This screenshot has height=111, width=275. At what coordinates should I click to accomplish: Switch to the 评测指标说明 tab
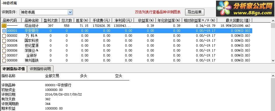[x=40, y=69]
